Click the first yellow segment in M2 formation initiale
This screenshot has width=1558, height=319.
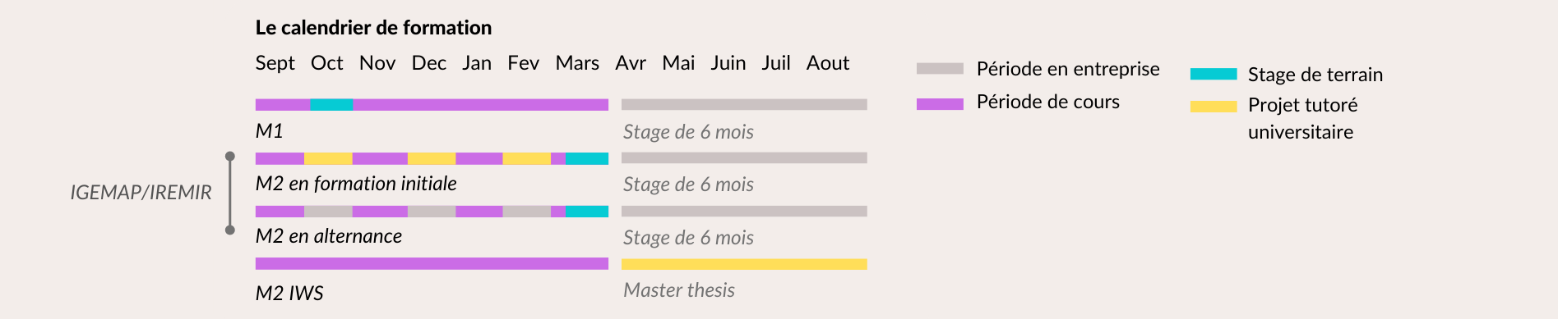tap(328, 158)
